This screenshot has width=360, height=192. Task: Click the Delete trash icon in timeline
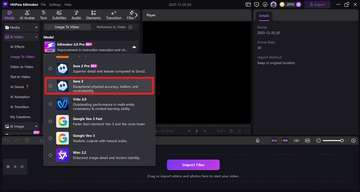click(x=27, y=141)
